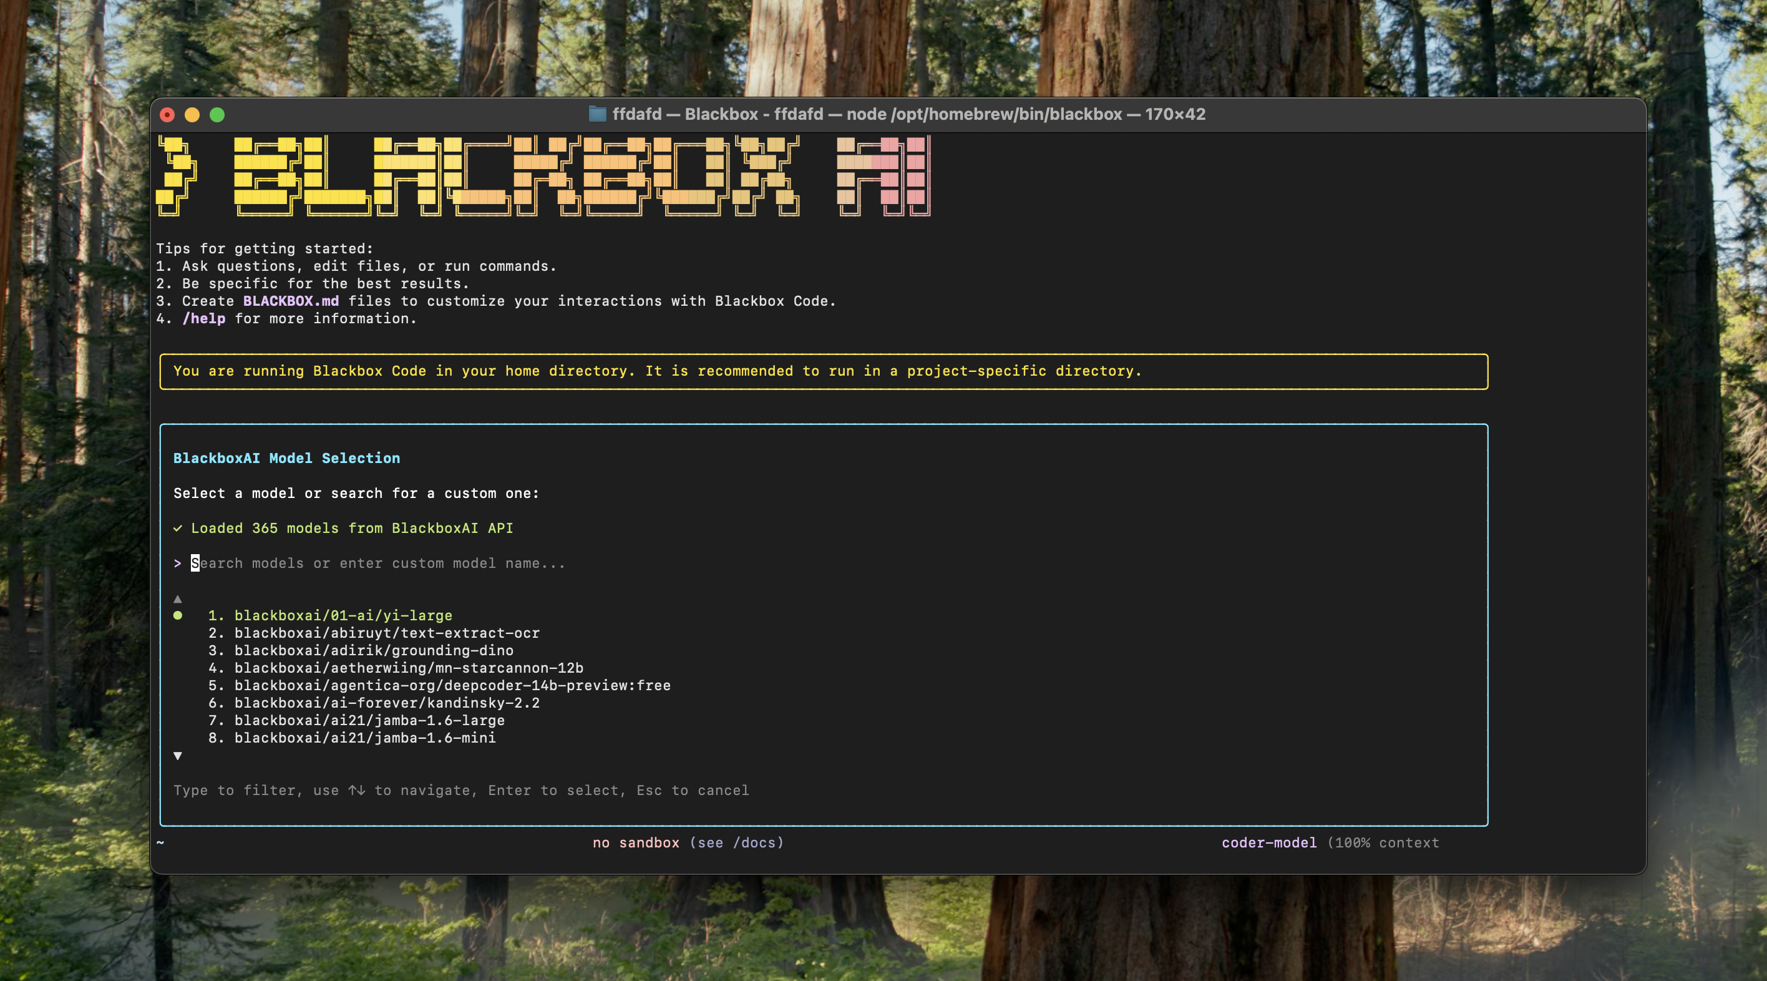Choose model 3 grounding-dino
This screenshot has height=981, width=1767.
373,650
